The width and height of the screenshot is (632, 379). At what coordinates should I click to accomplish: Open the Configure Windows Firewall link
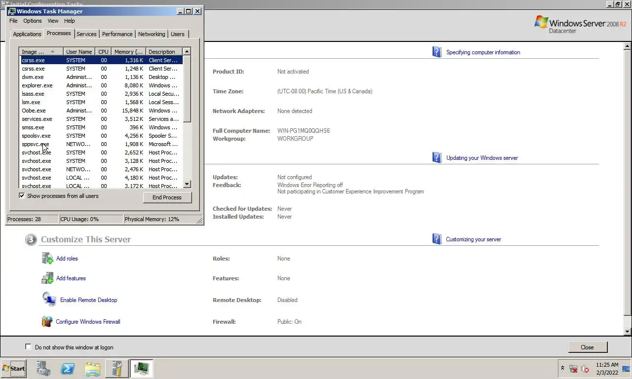point(88,322)
